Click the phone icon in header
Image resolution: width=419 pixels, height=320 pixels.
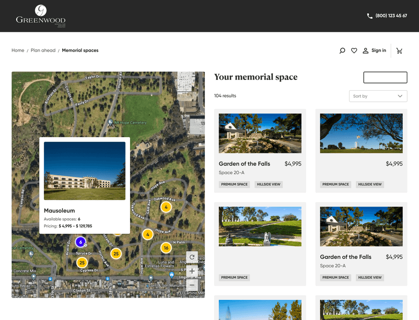(369, 16)
